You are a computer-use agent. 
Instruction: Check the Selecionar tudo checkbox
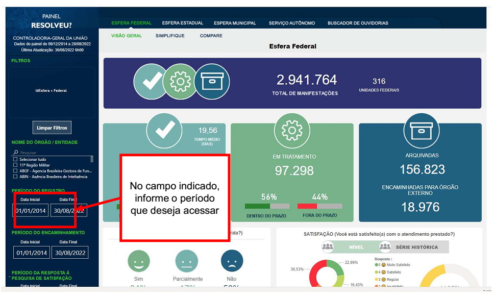(15, 159)
